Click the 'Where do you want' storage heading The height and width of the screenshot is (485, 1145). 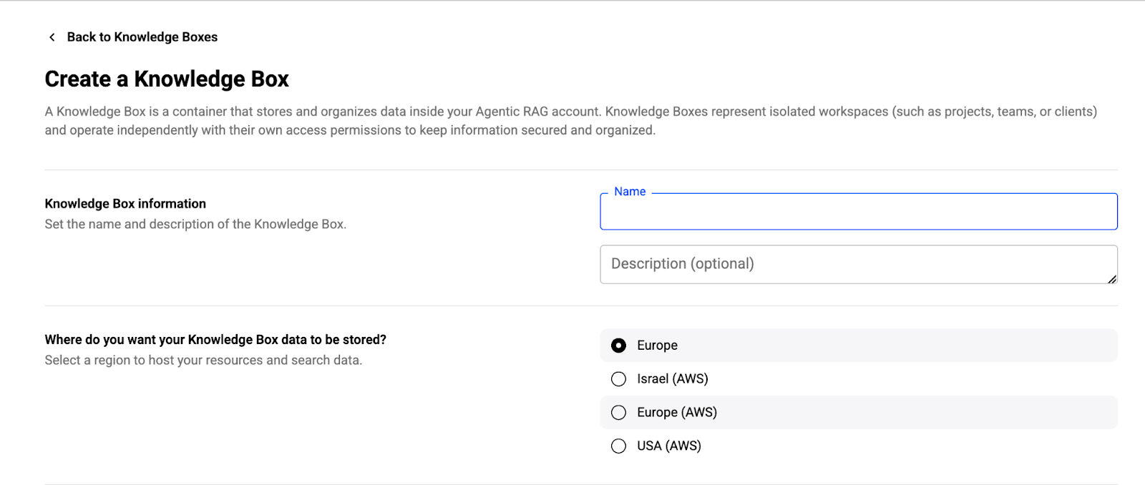coord(215,340)
